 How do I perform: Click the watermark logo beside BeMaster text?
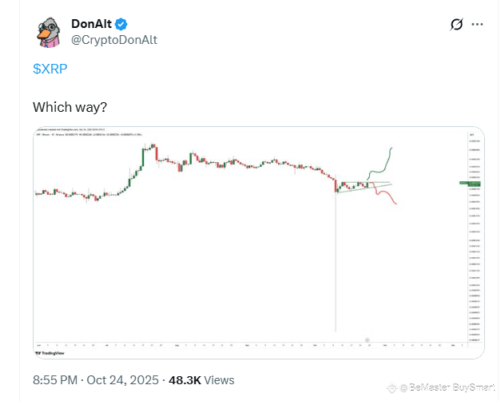click(x=392, y=388)
